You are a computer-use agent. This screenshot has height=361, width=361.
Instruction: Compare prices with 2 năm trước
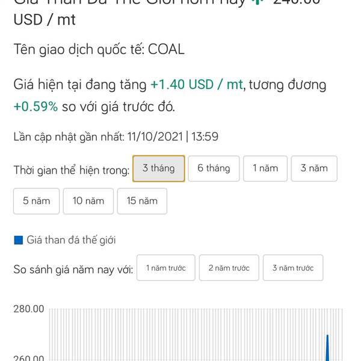229,268
